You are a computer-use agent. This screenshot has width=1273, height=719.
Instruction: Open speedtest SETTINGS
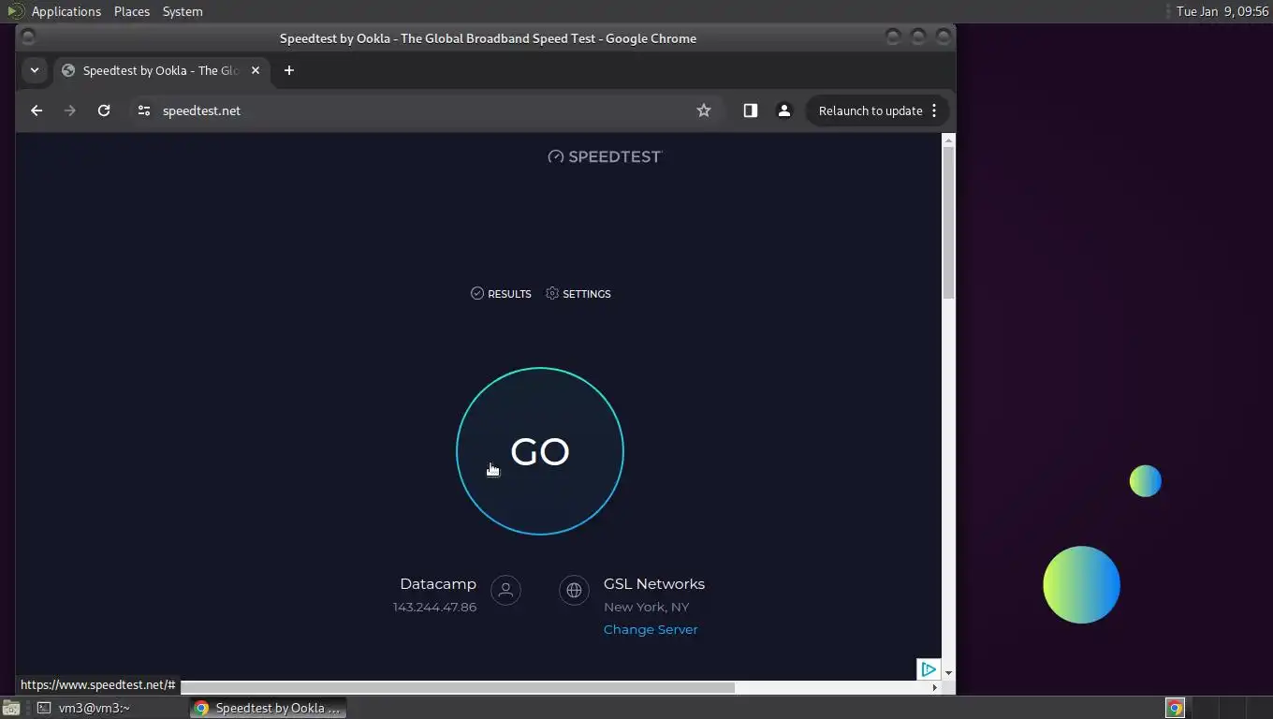578,294
